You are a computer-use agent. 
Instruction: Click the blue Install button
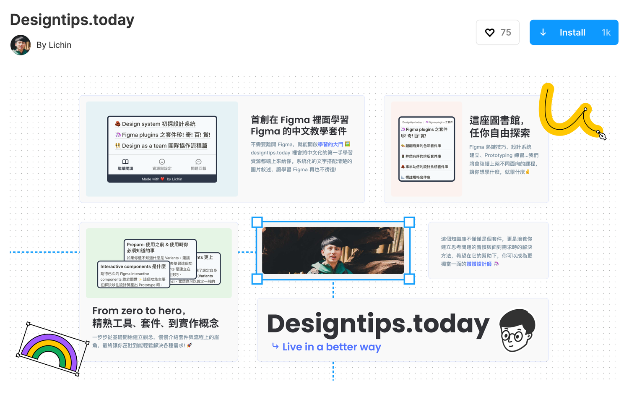[574, 32]
